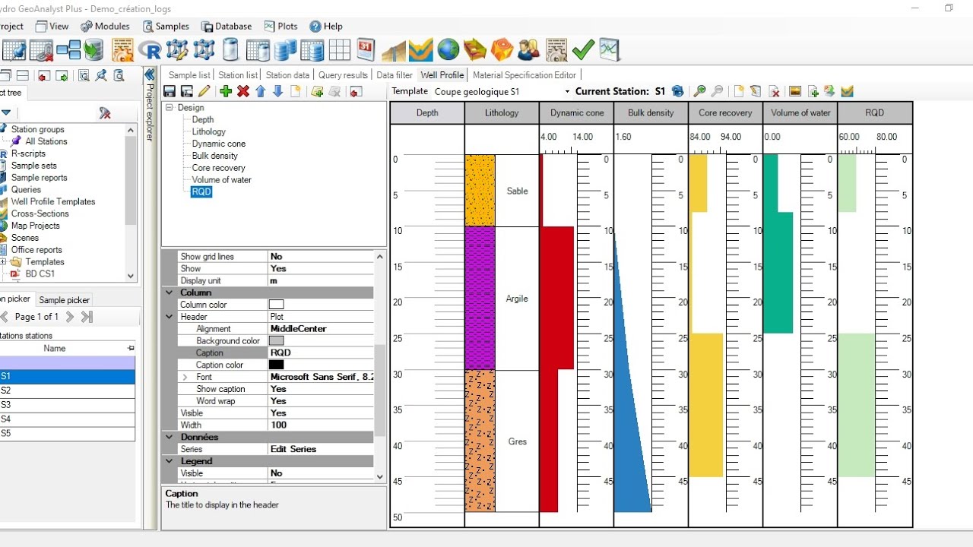Select the Lithology item in Design tree
The image size is (973, 547).
tap(208, 131)
